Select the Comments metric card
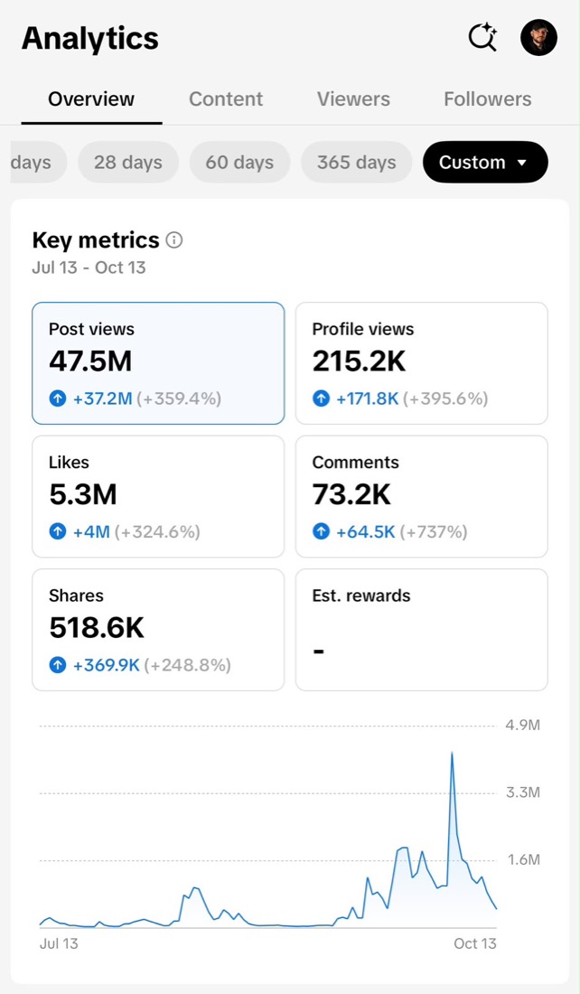580x994 pixels. [422, 496]
